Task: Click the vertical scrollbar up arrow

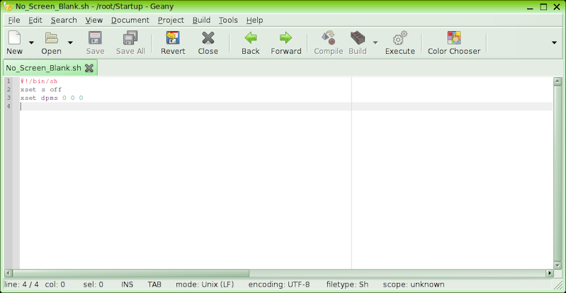Action: pos(557,81)
